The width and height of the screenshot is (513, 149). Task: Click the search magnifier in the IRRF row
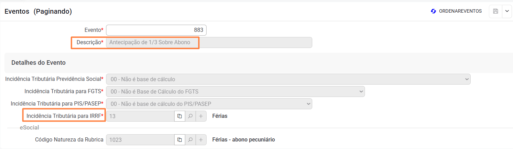click(x=190, y=116)
